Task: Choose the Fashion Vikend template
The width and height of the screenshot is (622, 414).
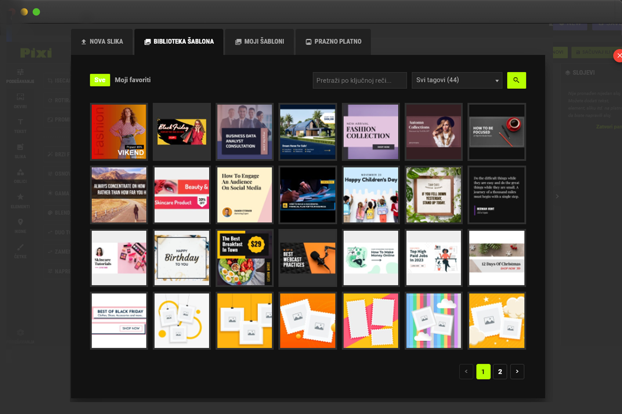Action: (x=119, y=132)
